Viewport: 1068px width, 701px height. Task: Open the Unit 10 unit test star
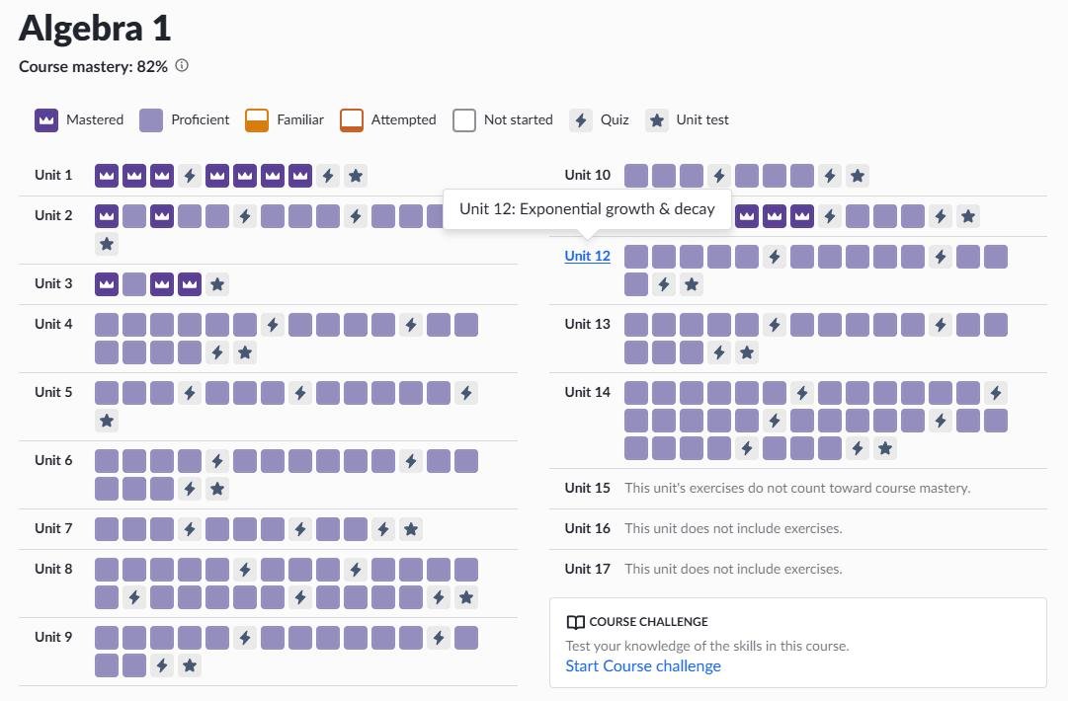[x=858, y=176]
